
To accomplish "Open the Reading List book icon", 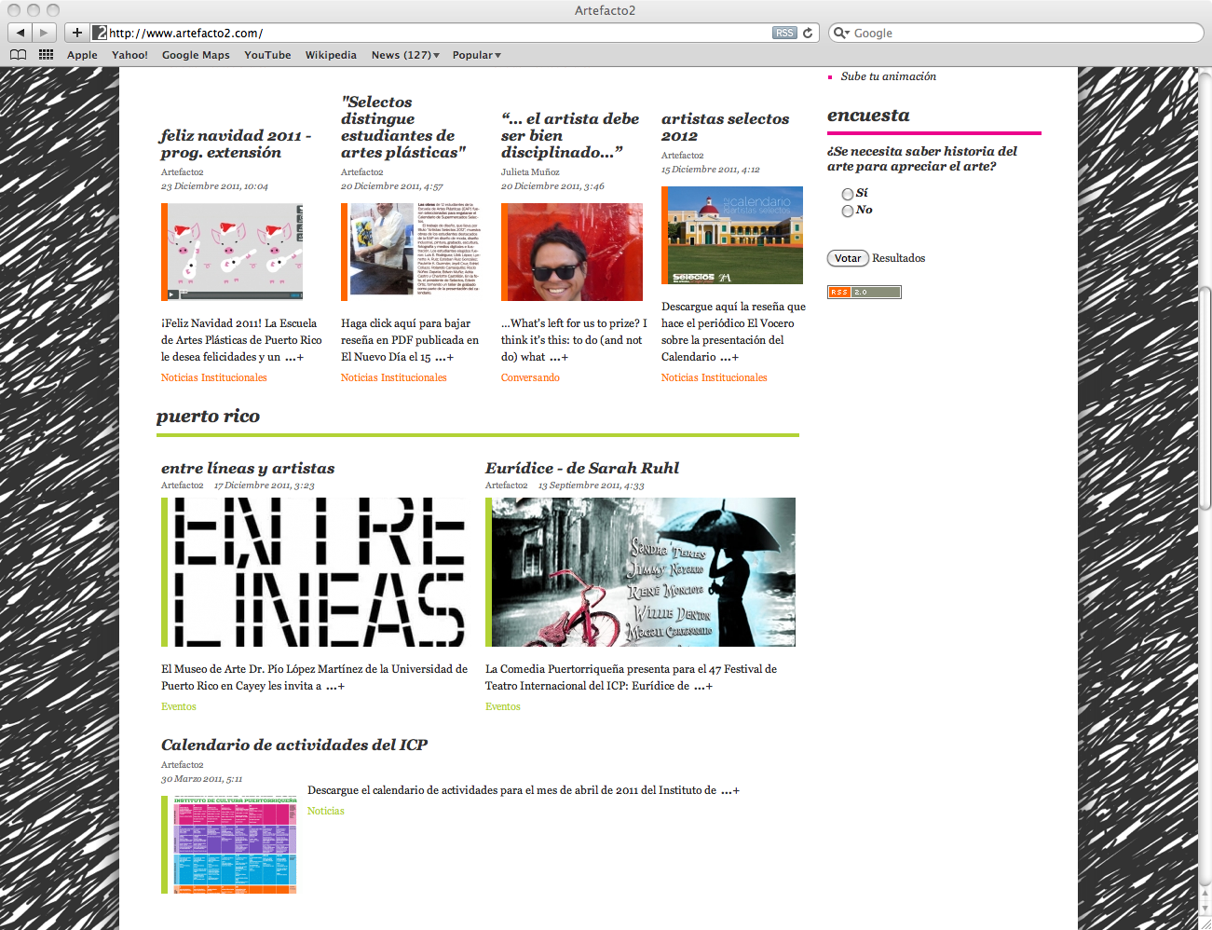I will 18,55.
